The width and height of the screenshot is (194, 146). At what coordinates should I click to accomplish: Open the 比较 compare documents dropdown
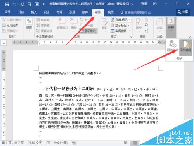coord(159,25)
